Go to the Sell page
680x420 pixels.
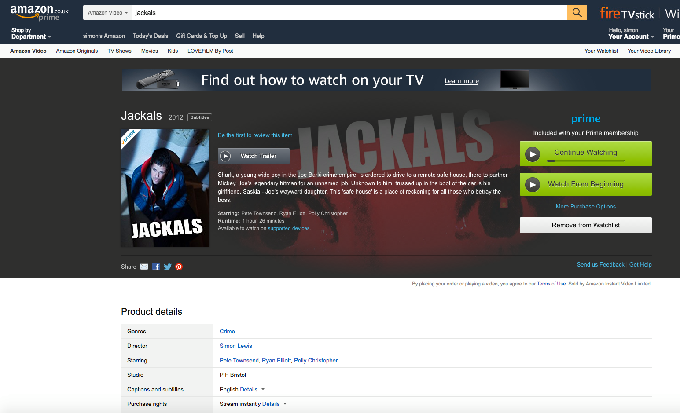tap(240, 36)
